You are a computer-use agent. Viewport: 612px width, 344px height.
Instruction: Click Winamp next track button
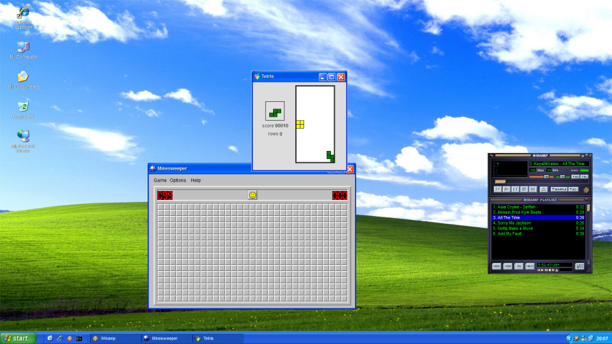coord(533,189)
